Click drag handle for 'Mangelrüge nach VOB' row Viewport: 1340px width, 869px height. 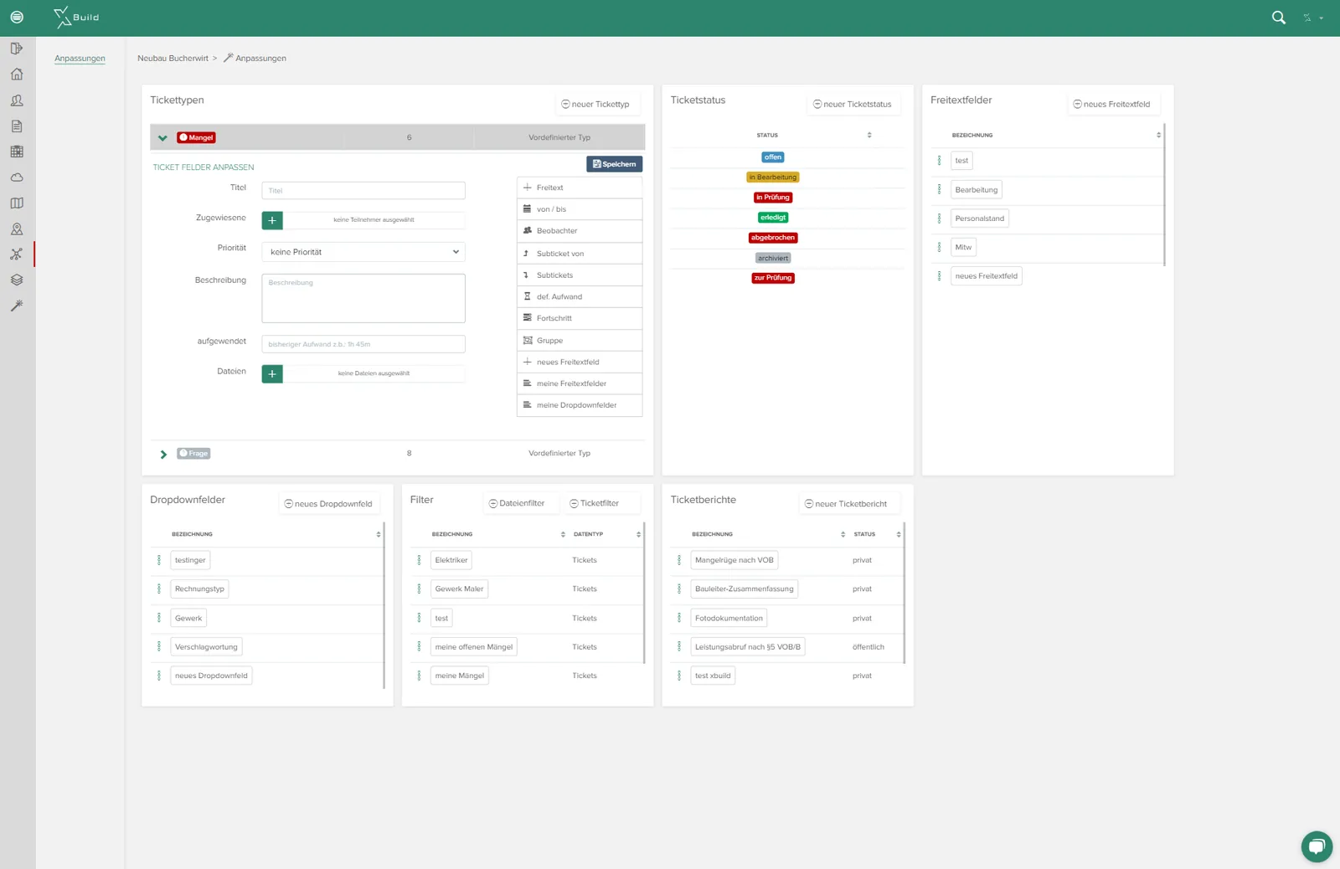[x=679, y=560]
